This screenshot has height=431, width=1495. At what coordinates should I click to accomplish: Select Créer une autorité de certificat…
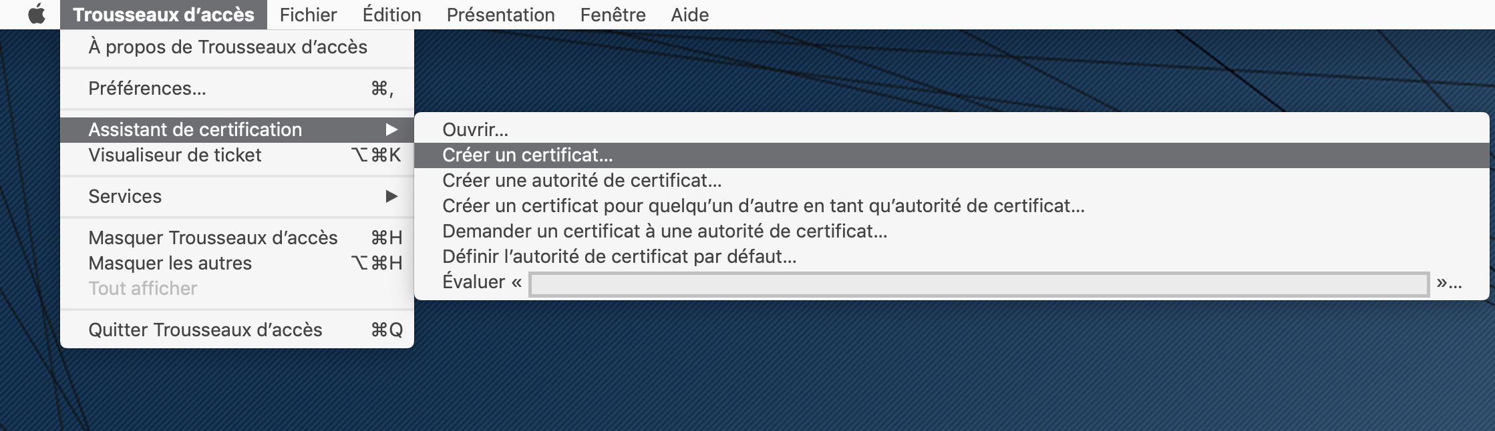952,180
